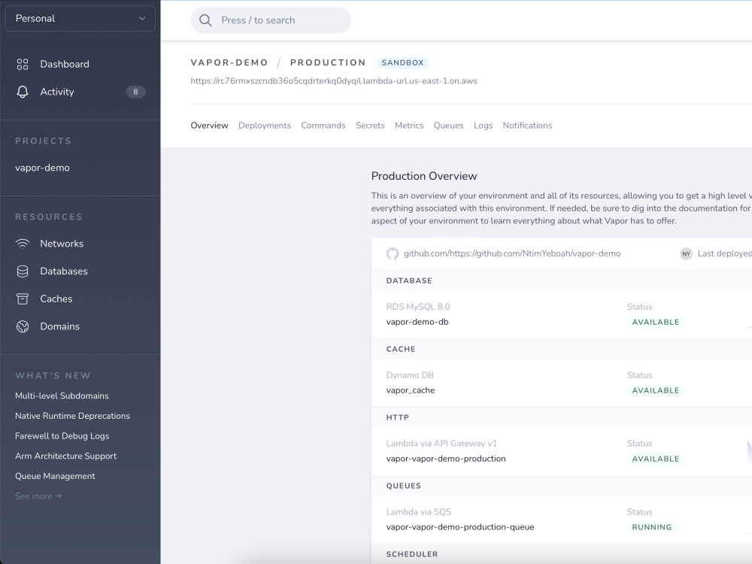Open Databases via the database icon
Image resolution: width=752 pixels, height=564 pixels.
pos(23,271)
